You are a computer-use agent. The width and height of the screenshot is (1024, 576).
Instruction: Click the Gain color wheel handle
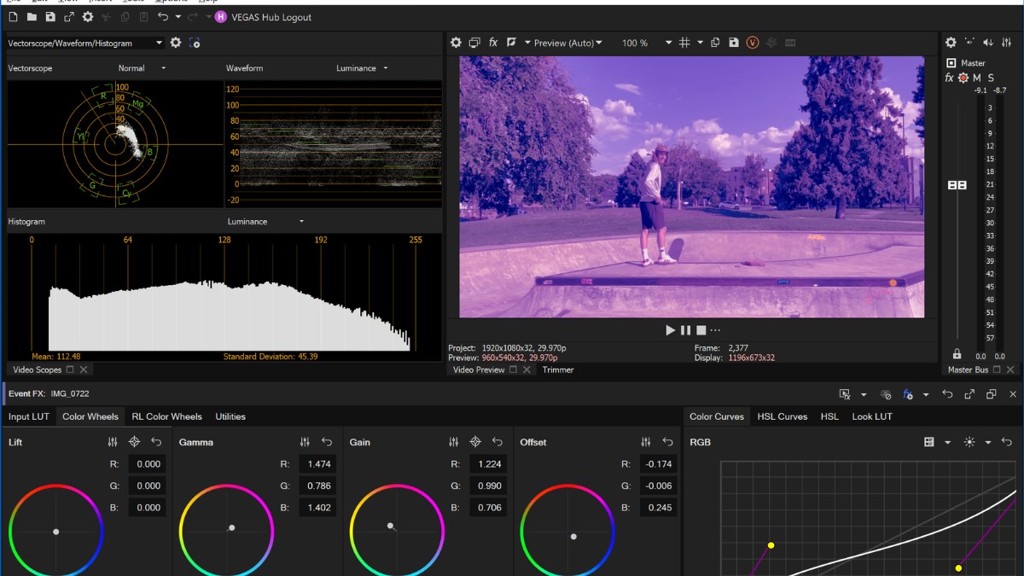click(390, 526)
